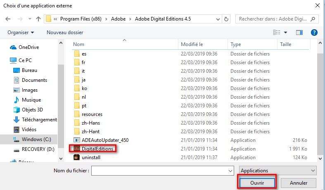Click the refresh button in address bar
The width and height of the screenshot is (325, 190).
[x=226, y=19]
